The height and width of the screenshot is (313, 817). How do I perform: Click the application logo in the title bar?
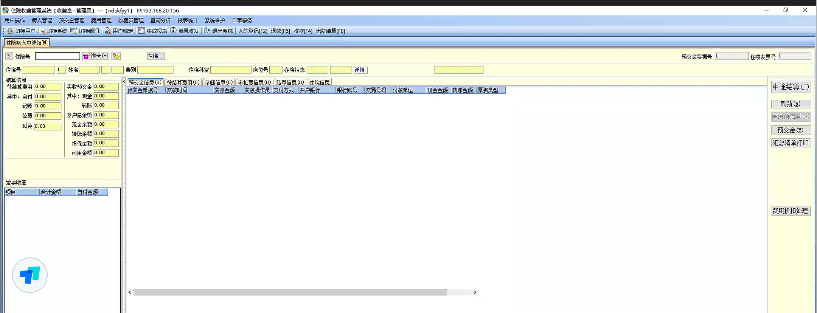5,10
